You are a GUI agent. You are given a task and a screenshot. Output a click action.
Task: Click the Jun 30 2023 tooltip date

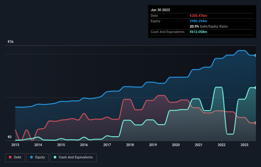pos(160,10)
